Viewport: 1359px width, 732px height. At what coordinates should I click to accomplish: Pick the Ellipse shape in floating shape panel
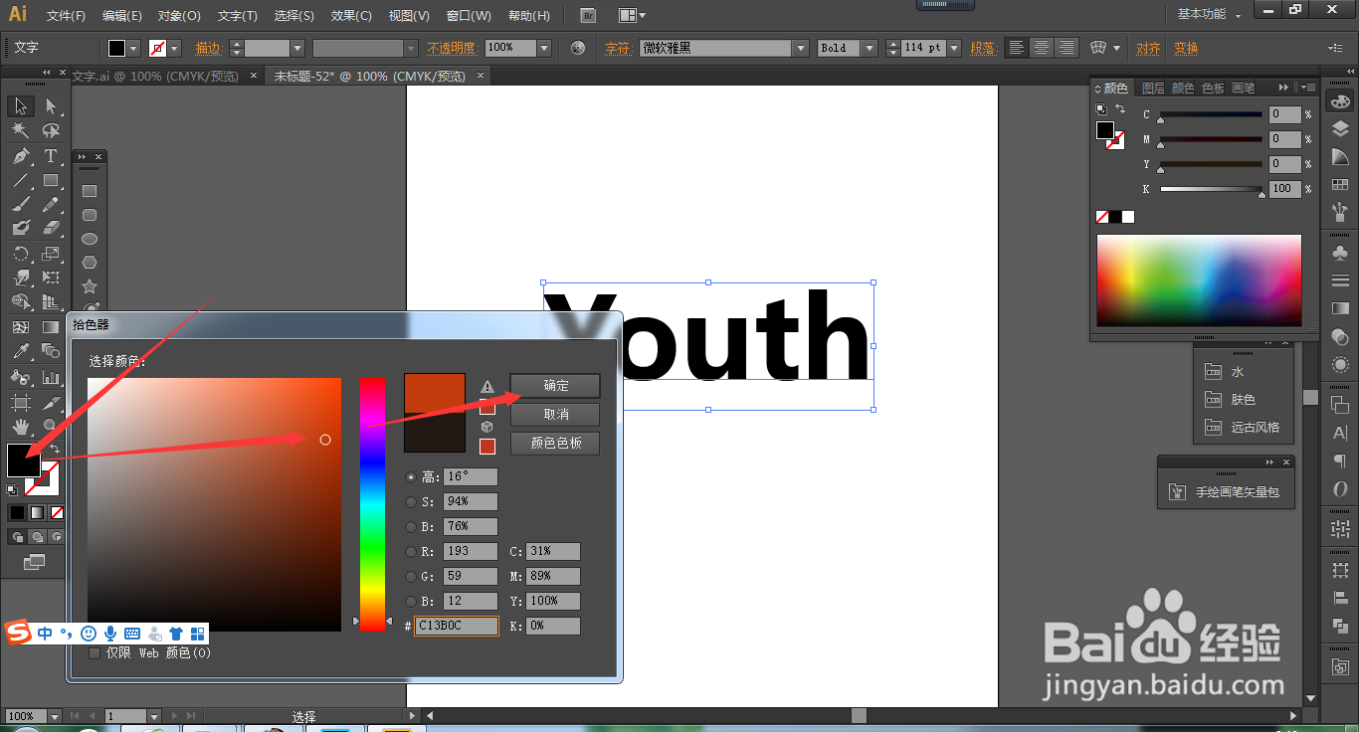tap(90, 239)
